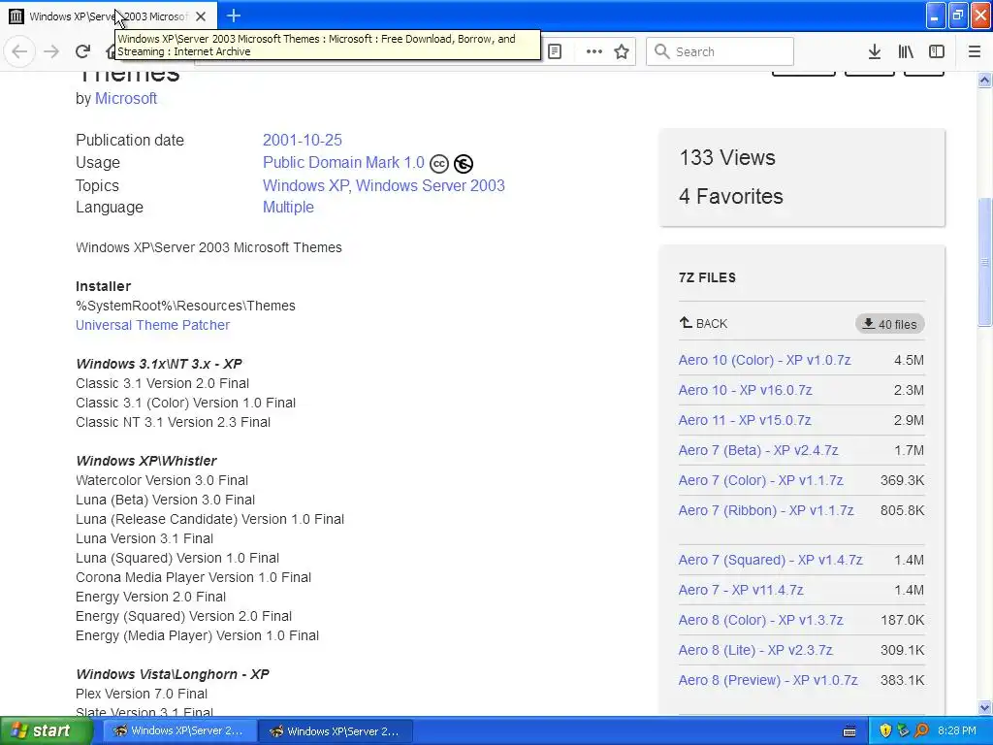Open the Universal Theme Patcher link
This screenshot has height=745, width=993.
152,325
